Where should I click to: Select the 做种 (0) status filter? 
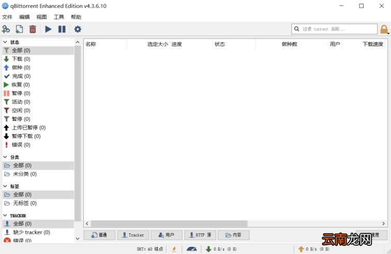38,68
